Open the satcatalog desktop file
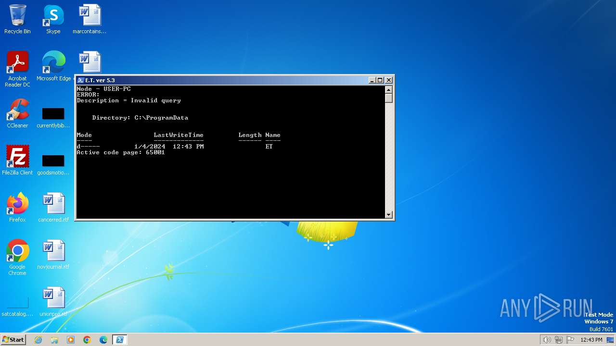Viewport: 616px width, 346px height. coord(17,307)
